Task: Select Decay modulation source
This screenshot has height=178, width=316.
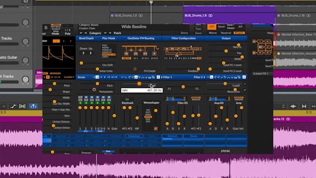Action: (194, 136)
